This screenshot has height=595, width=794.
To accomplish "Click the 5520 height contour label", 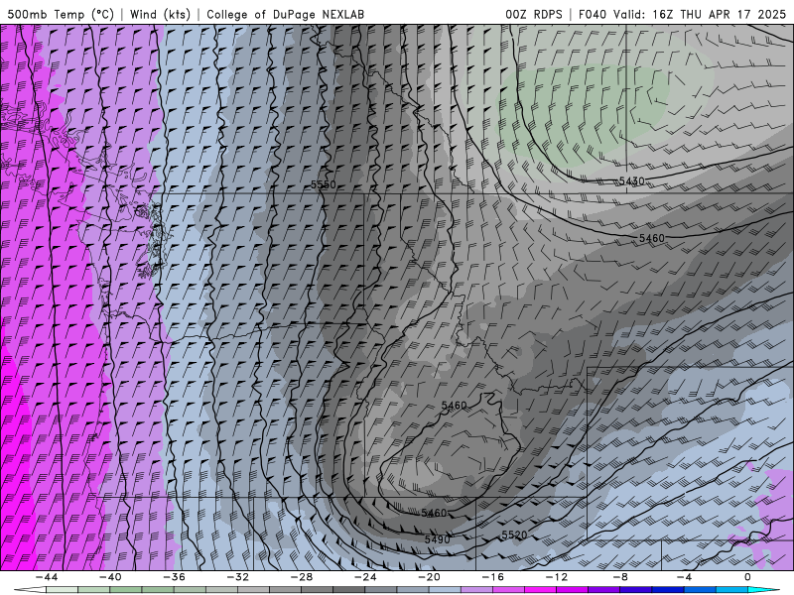I will (x=514, y=535).
